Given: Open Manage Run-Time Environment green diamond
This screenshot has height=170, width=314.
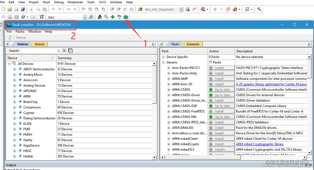Looking at the screenshot, I should click(113, 17).
